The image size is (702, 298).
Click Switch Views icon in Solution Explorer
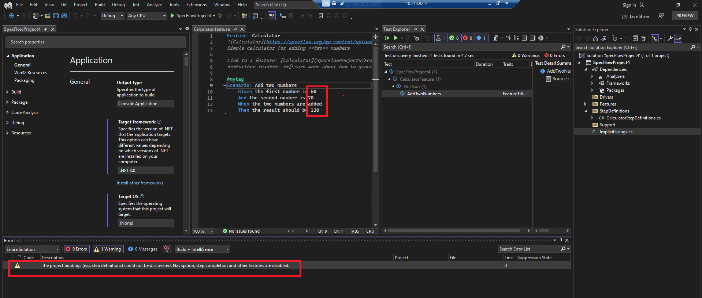pyautogui.click(x=603, y=38)
